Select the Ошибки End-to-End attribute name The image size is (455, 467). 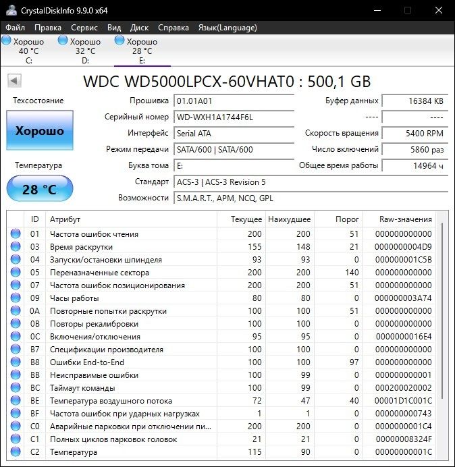click(87, 362)
